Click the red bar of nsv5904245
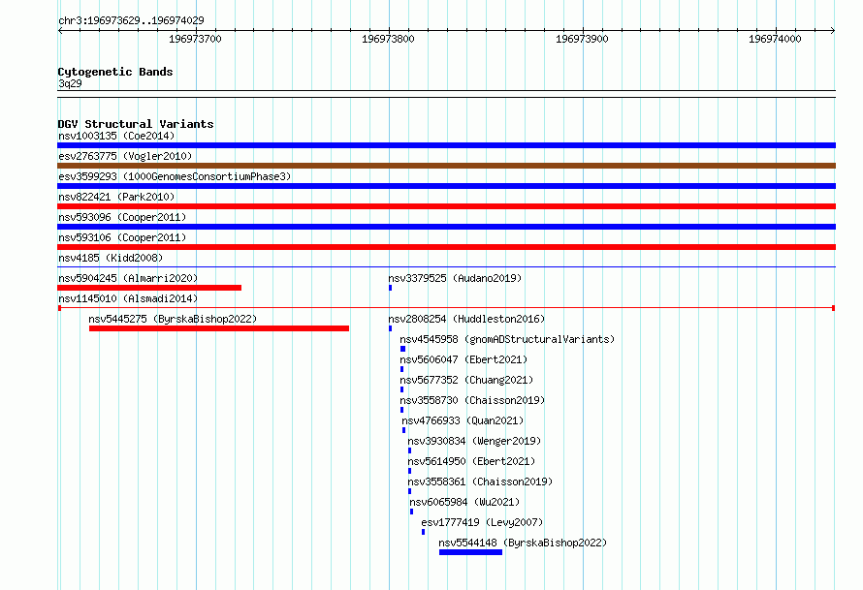Viewport: 863px width, 590px height. tap(149, 288)
